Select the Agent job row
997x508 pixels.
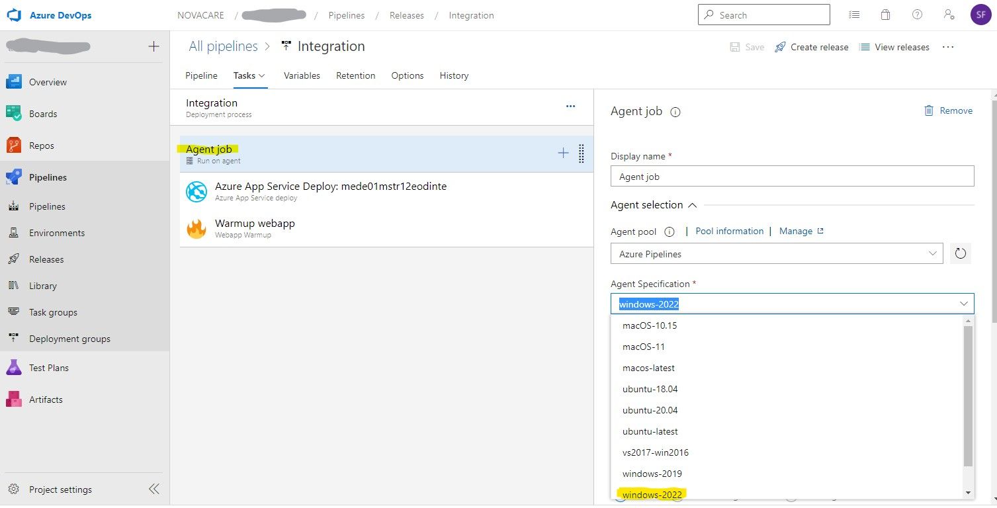tap(386, 154)
